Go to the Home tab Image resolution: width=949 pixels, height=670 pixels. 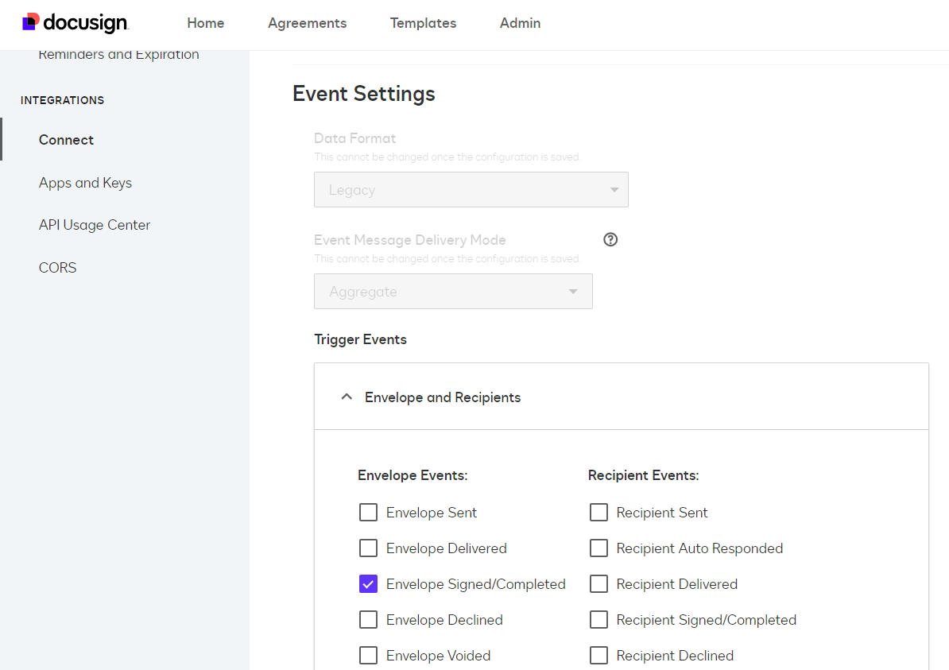click(x=206, y=23)
